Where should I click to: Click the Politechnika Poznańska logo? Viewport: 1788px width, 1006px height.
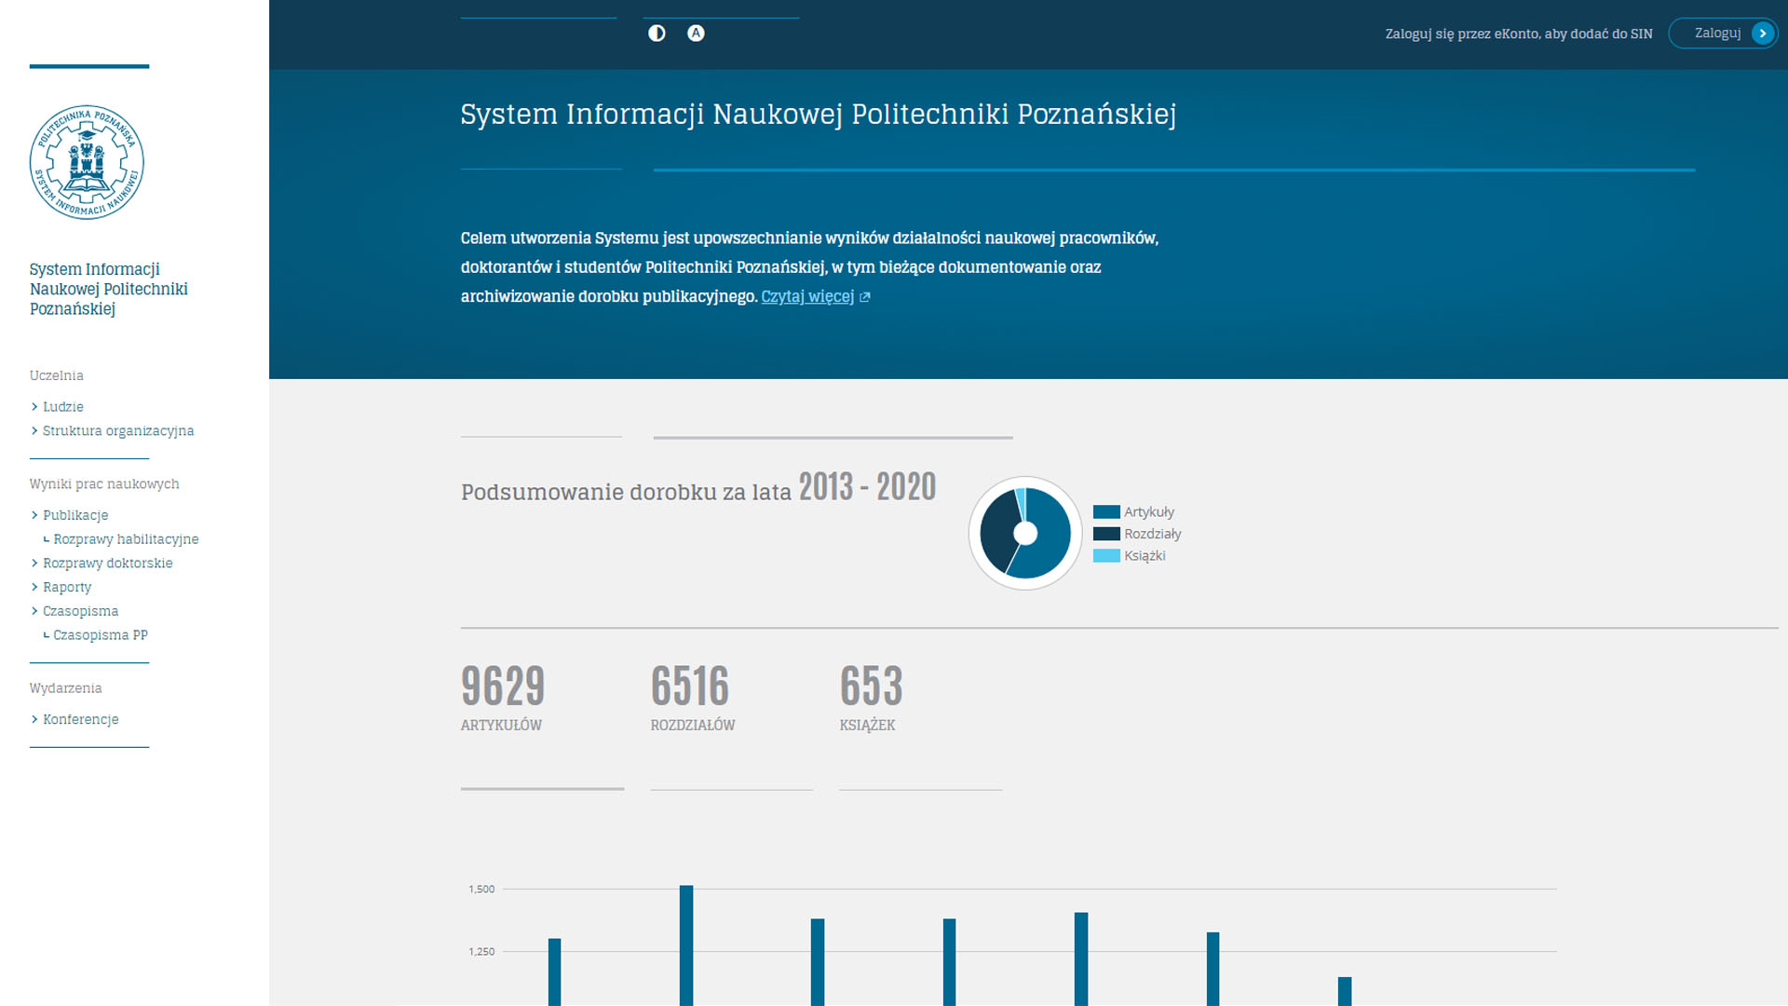(87, 162)
